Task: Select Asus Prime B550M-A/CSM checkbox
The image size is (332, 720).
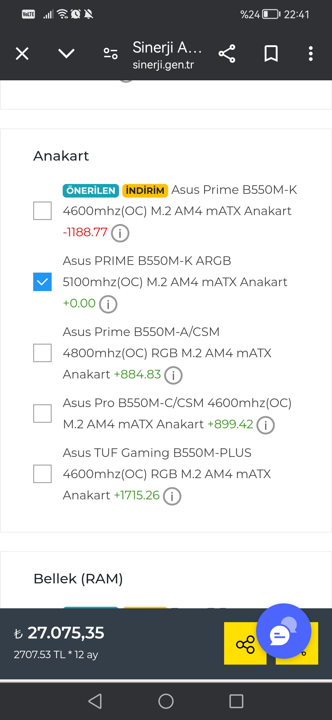Action: coord(42,353)
